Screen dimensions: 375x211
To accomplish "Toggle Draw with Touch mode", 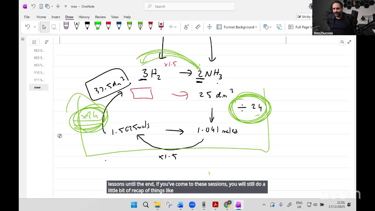I will point(186,27).
